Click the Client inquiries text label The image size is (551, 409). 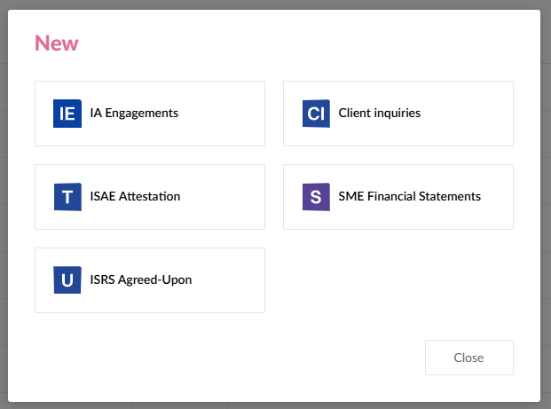click(x=379, y=114)
